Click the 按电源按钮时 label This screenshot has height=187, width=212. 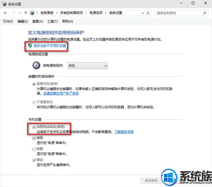coord(53,66)
